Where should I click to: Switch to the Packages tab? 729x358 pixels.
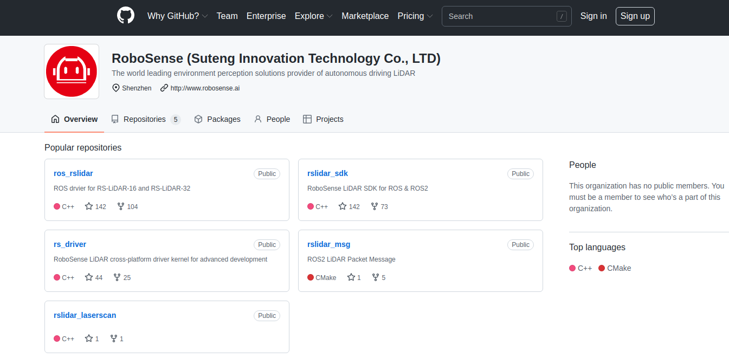coord(217,119)
